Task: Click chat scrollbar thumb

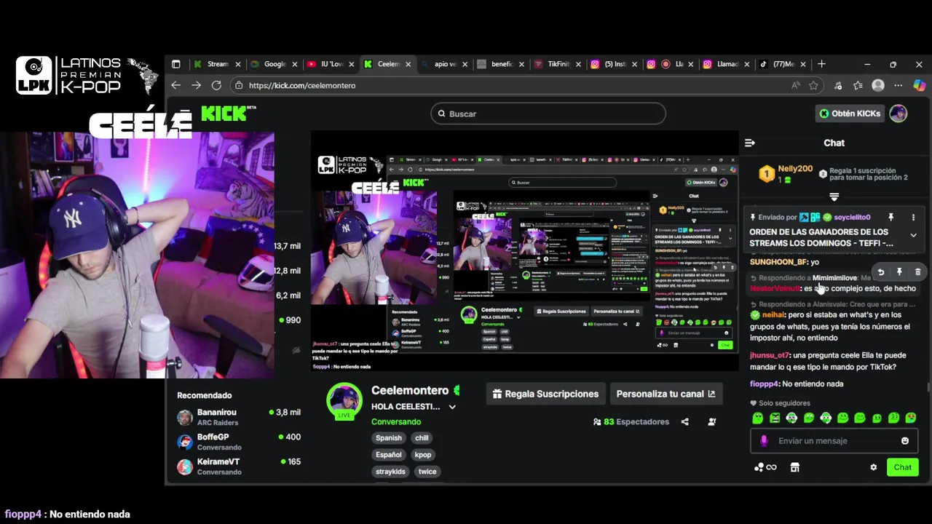Action: pyautogui.click(x=928, y=387)
